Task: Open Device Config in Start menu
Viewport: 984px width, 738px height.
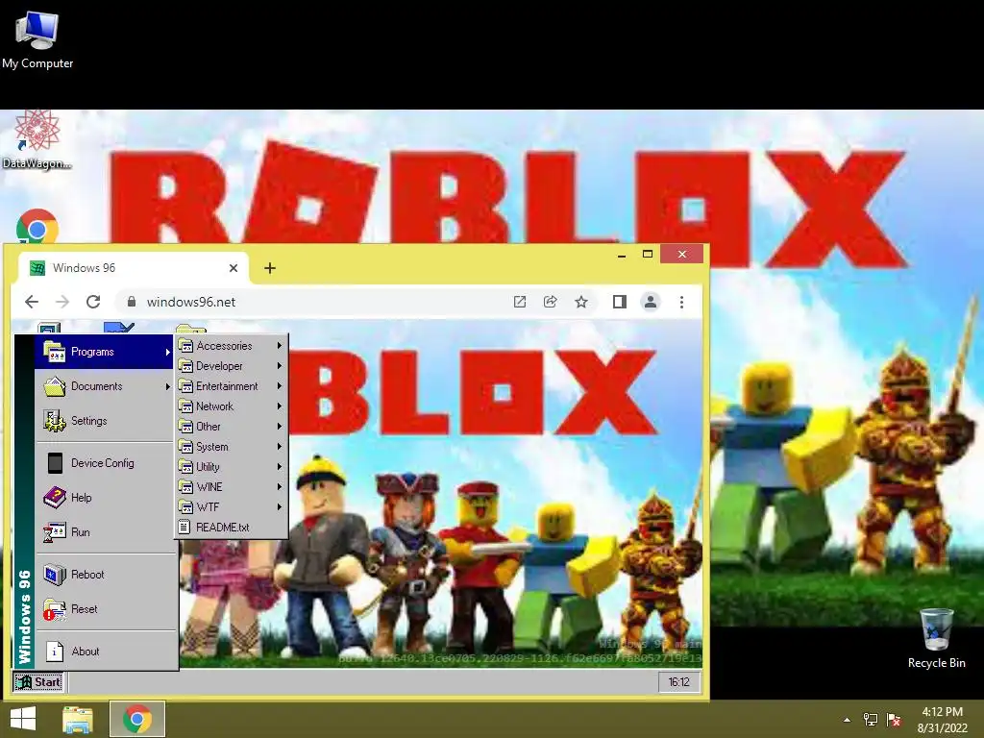Action: [x=104, y=463]
